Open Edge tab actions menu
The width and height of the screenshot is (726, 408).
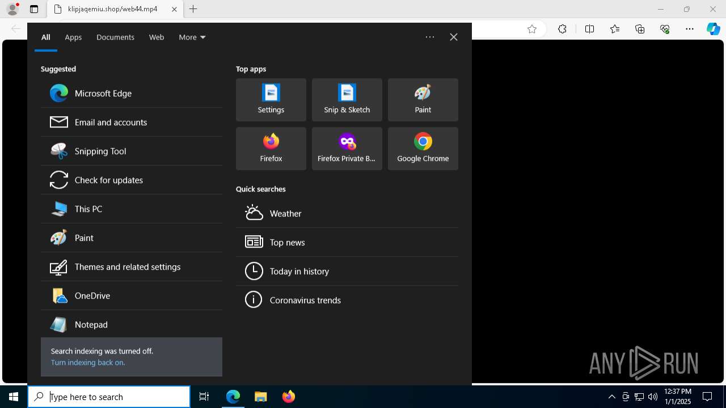click(34, 9)
